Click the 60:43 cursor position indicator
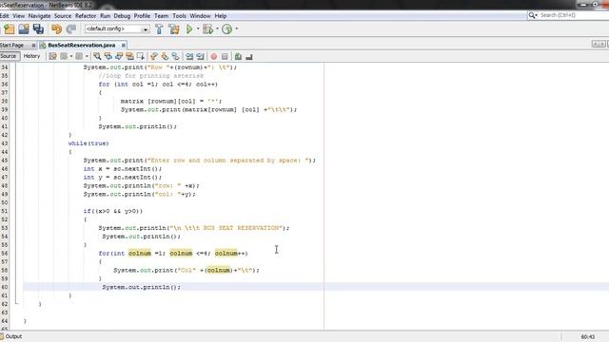 pos(588,337)
